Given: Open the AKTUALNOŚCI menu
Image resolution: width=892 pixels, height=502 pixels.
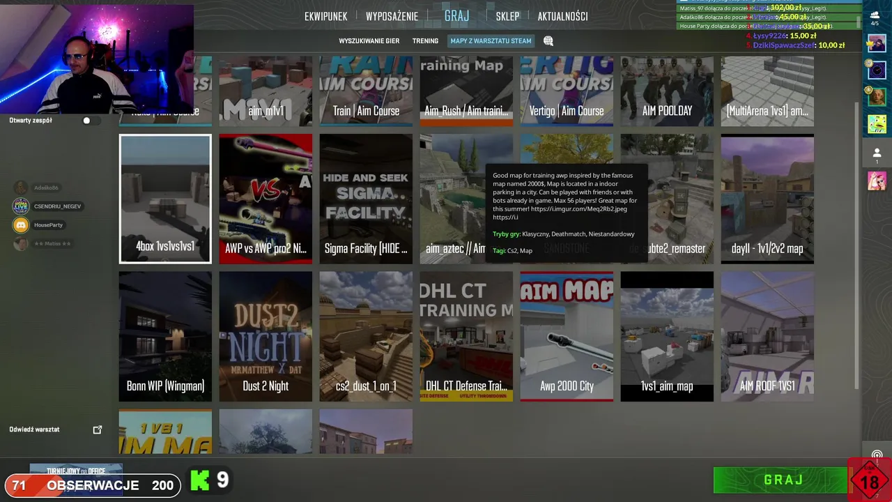Looking at the screenshot, I should pyautogui.click(x=562, y=17).
